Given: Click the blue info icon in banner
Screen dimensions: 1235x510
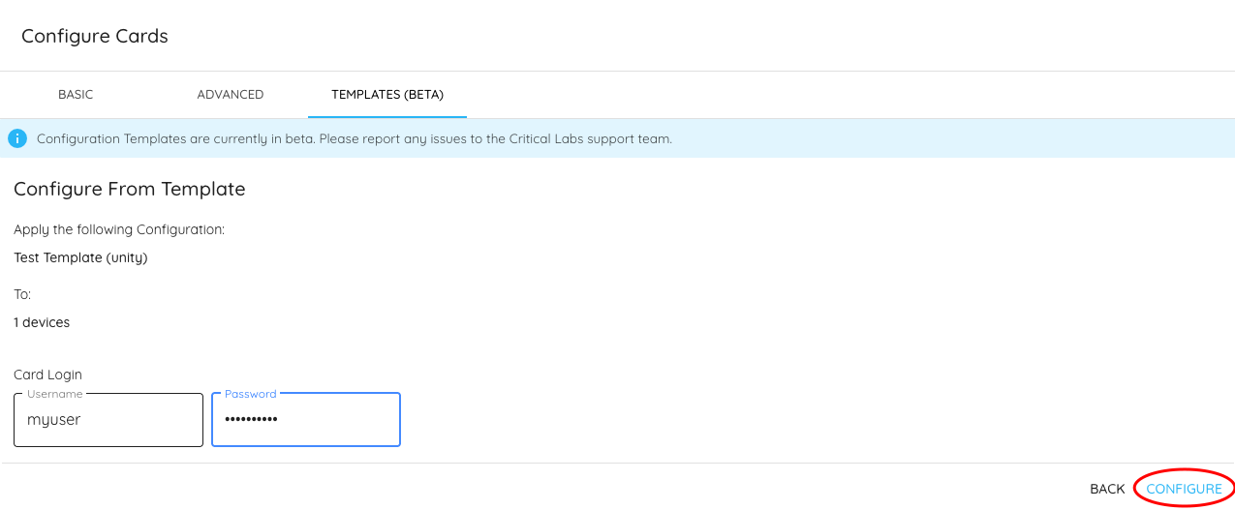Looking at the screenshot, I should pyautogui.click(x=17, y=138).
